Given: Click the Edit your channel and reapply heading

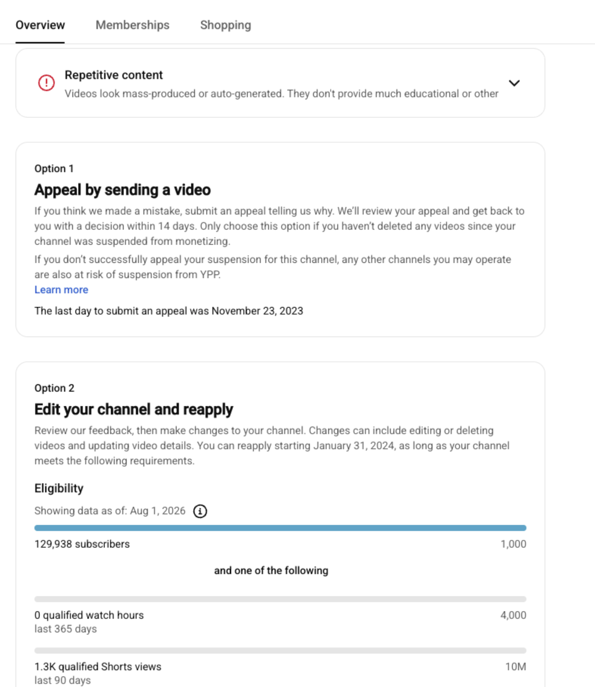Looking at the screenshot, I should pos(134,409).
